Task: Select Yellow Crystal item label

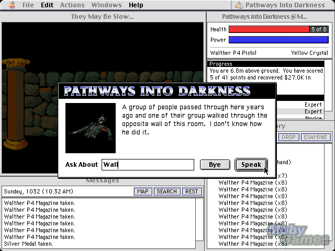Action: [309, 53]
